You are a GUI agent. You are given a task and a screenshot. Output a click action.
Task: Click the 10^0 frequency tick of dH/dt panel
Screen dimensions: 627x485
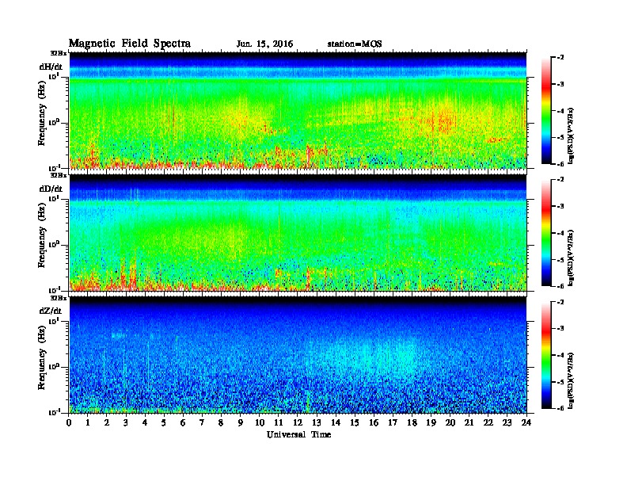(x=54, y=123)
